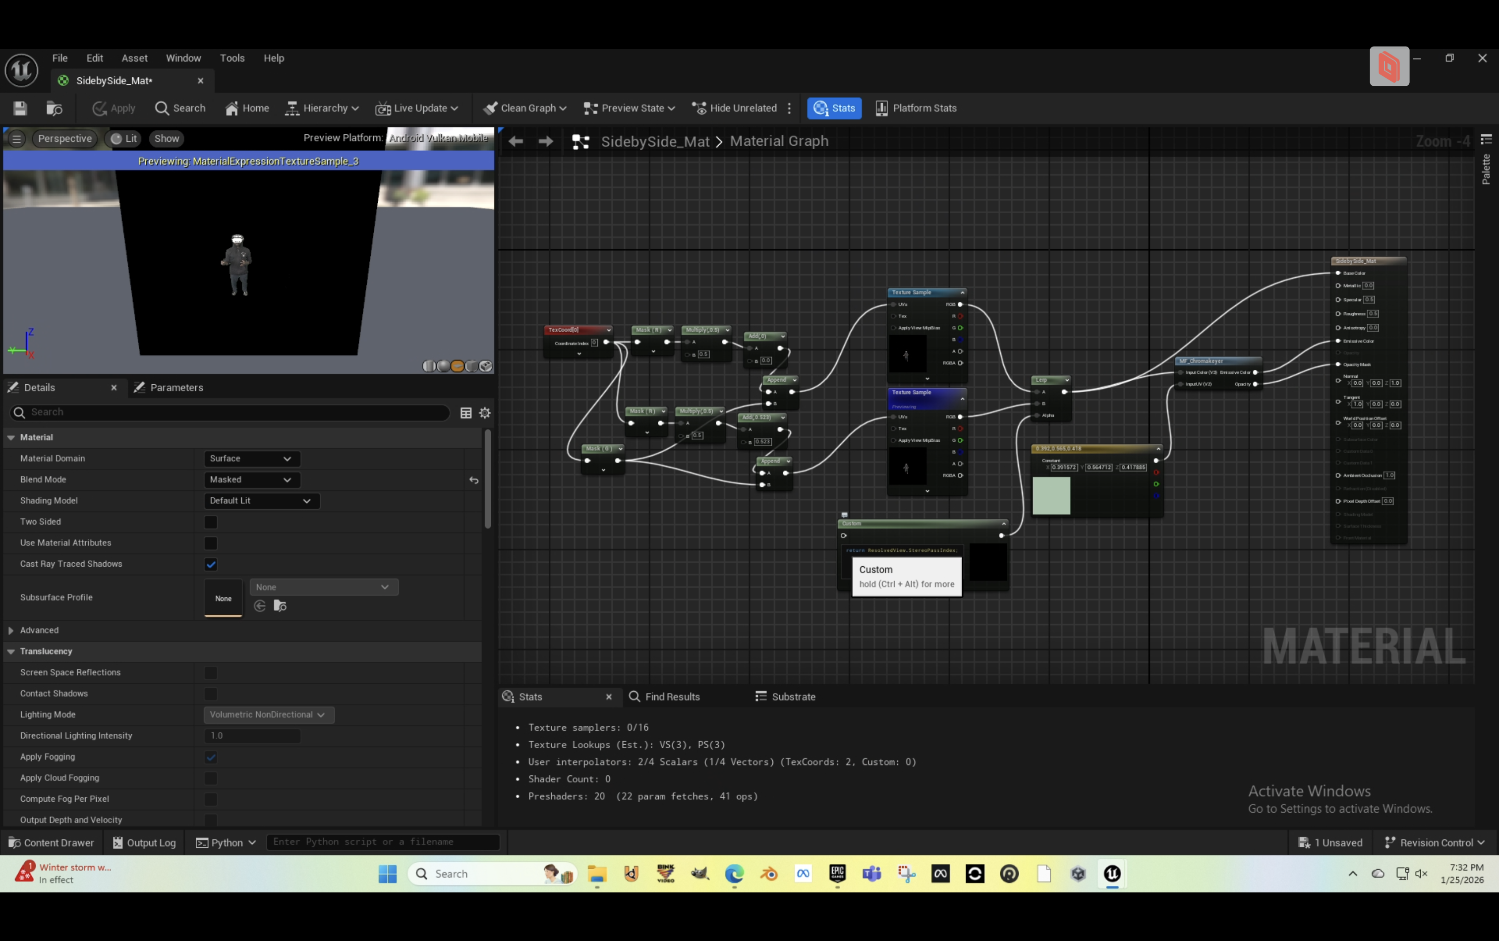The image size is (1499, 941).
Task: Expand the Advanced section
Action: 11,631
